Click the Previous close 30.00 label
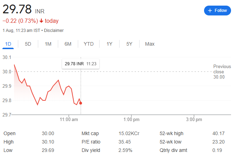This screenshot has width=237, height=160. [x=222, y=72]
